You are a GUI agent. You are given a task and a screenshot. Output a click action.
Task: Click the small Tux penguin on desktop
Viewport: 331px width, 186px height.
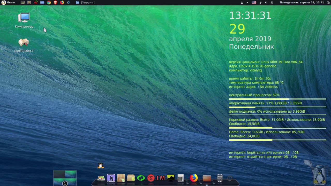pos(101,166)
